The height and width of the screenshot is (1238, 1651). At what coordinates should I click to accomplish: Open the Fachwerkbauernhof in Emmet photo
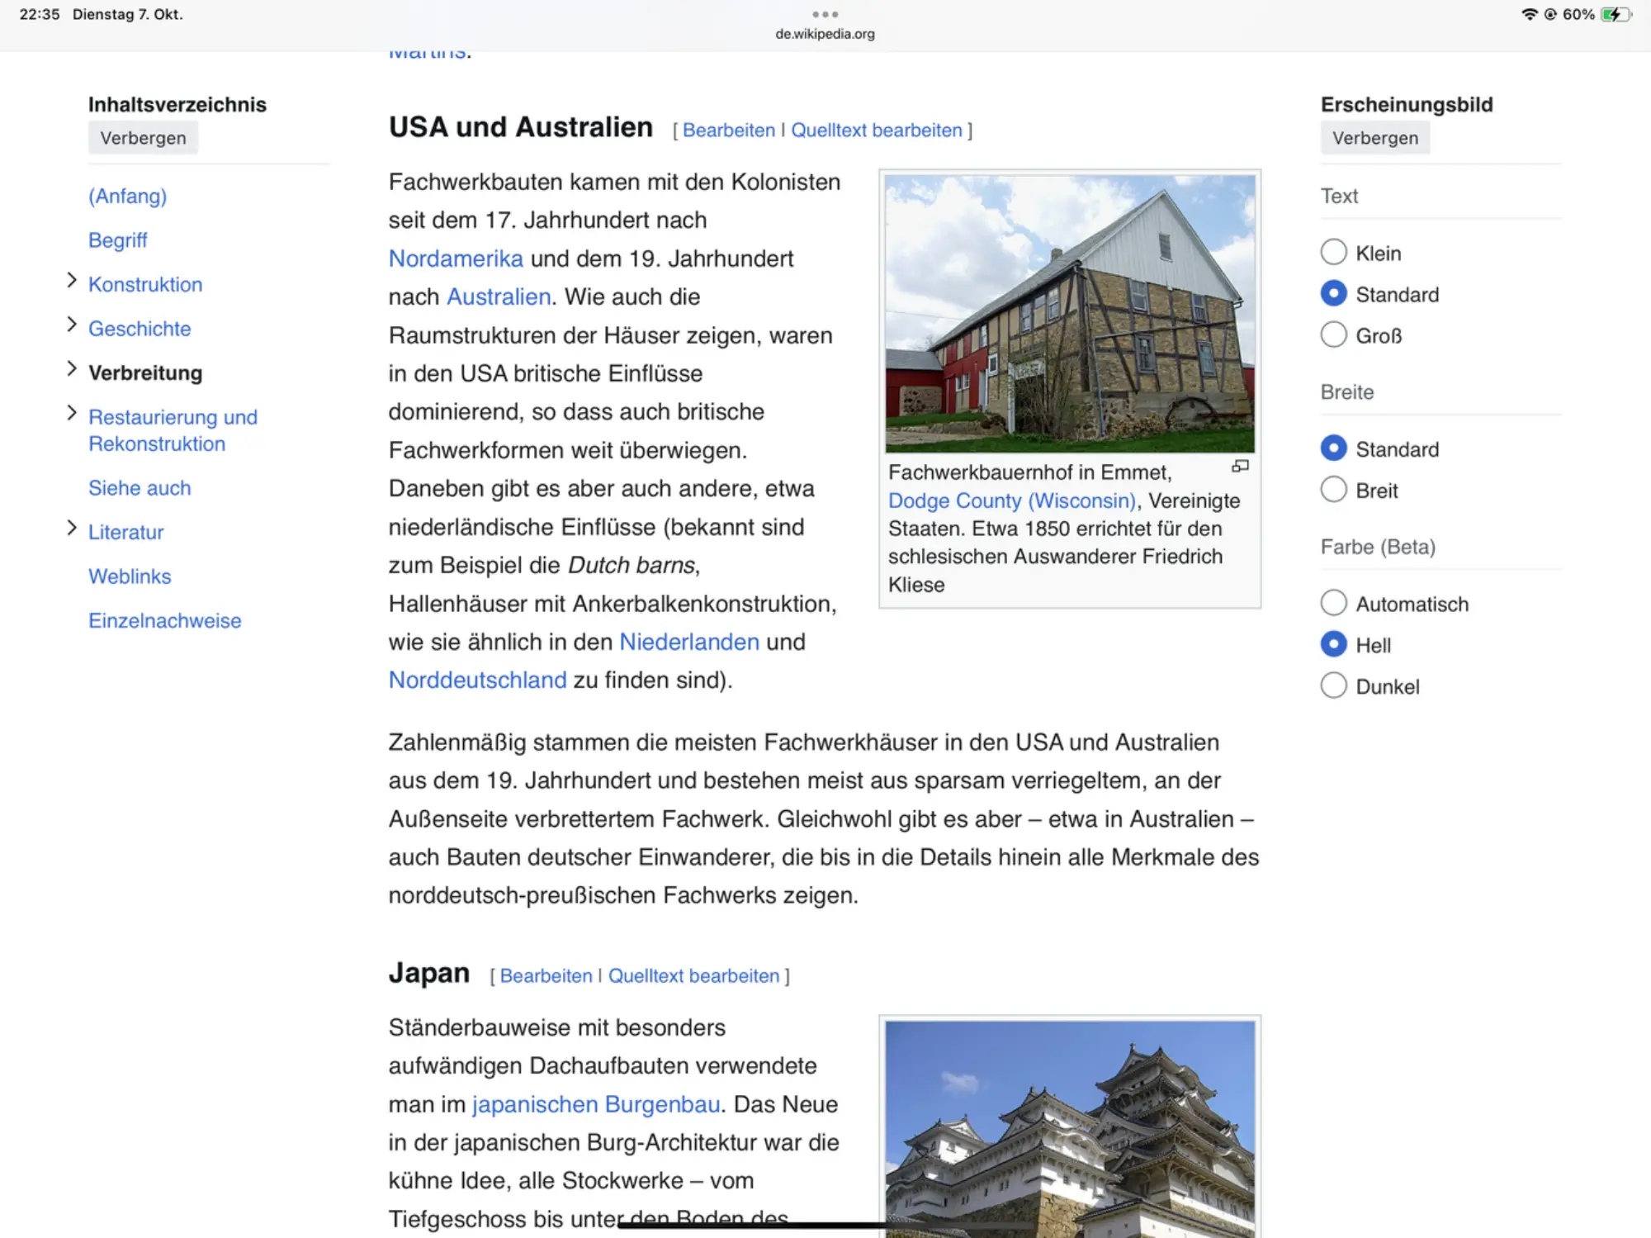(1069, 312)
